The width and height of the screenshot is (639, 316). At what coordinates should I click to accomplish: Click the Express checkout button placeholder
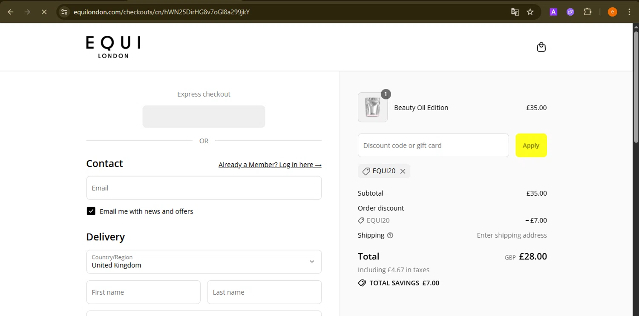pyautogui.click(x=204, y=117)
